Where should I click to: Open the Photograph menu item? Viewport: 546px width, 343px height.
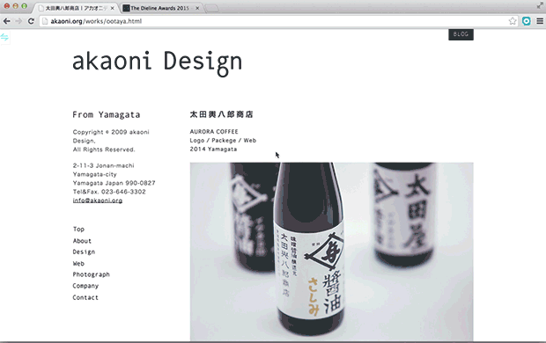92,274
